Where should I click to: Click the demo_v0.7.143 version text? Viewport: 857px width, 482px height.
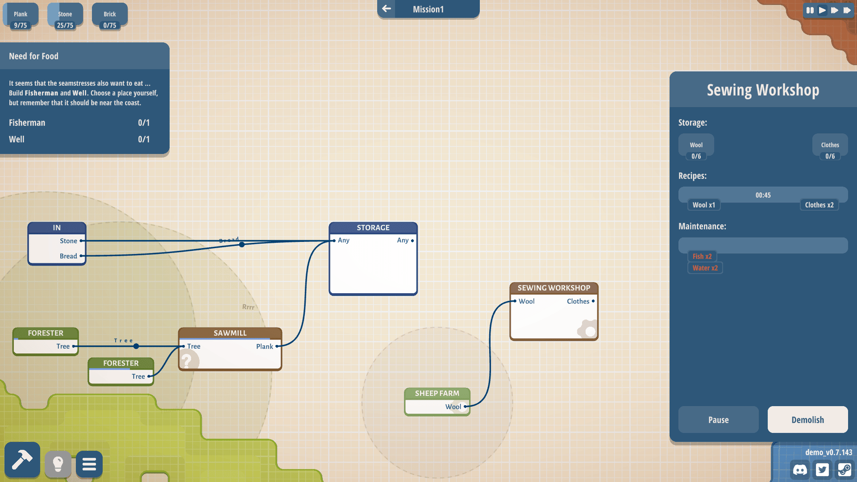(x=828, y=452)
